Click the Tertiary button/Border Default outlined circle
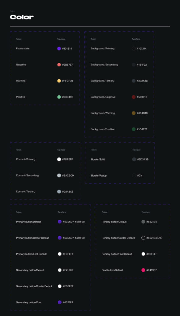 [143, 238]
